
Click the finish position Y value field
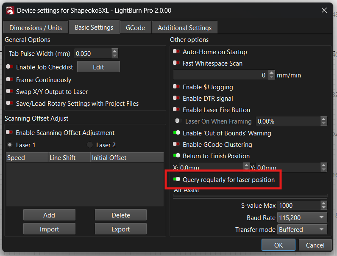[288, 168]
